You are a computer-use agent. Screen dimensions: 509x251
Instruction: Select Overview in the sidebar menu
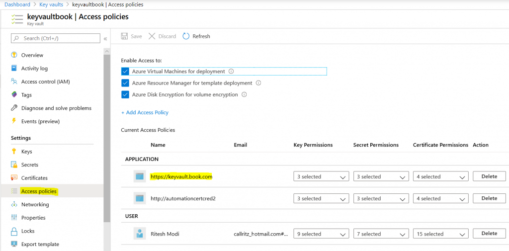32,55
